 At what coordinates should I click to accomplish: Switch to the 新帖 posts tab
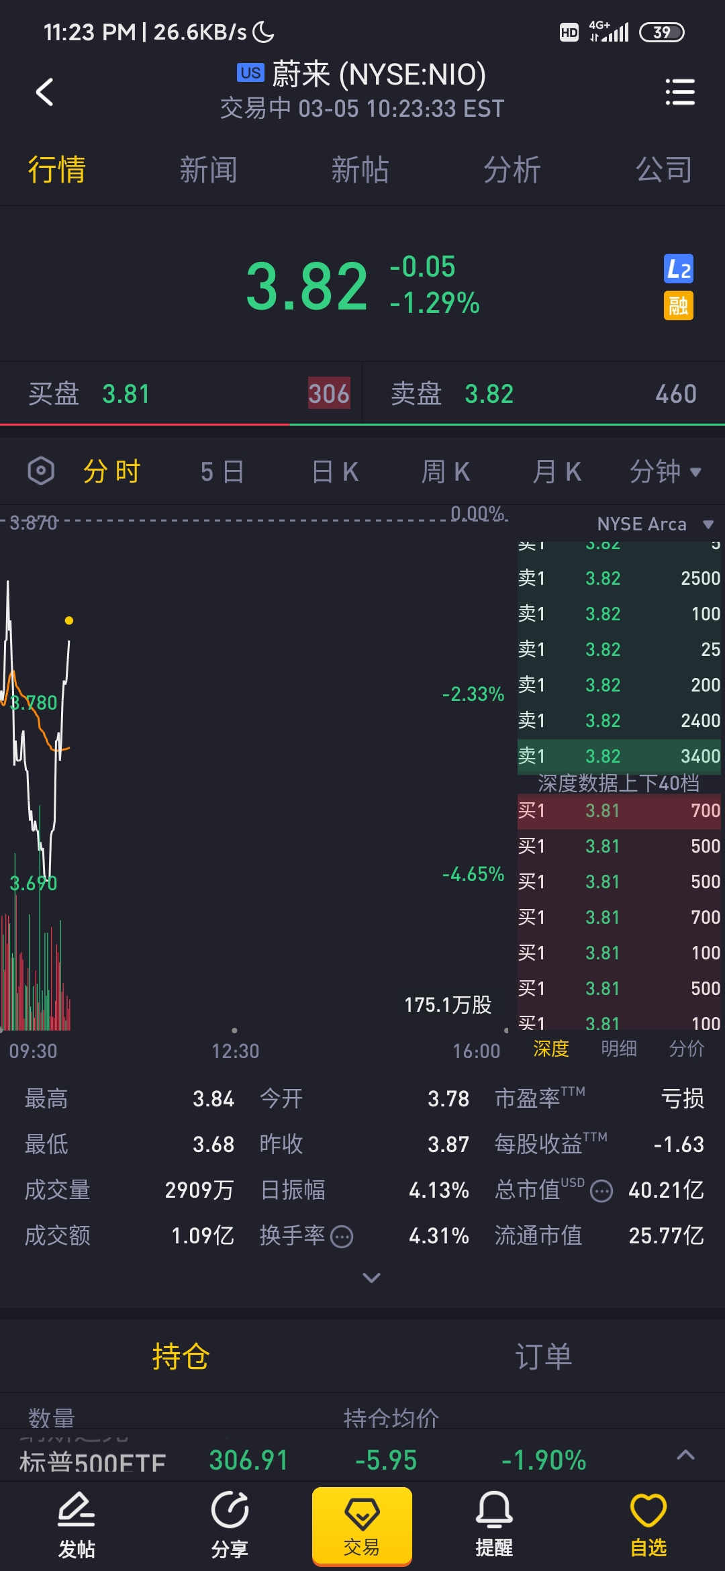pyautogui.click(x=360, y=170)
